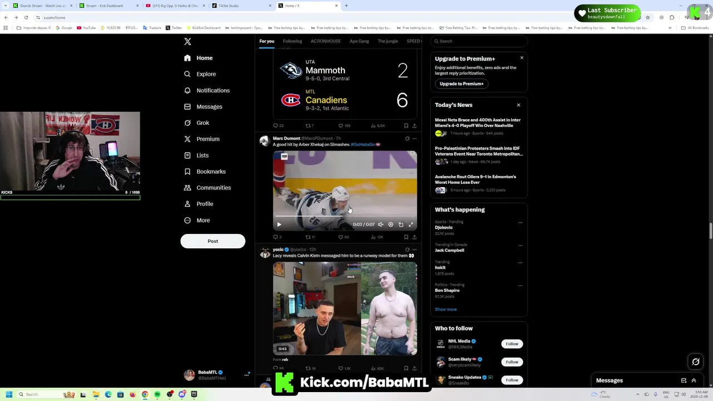Expand the Messages dock panel
The image size is (713, 401).
[694, 380]
